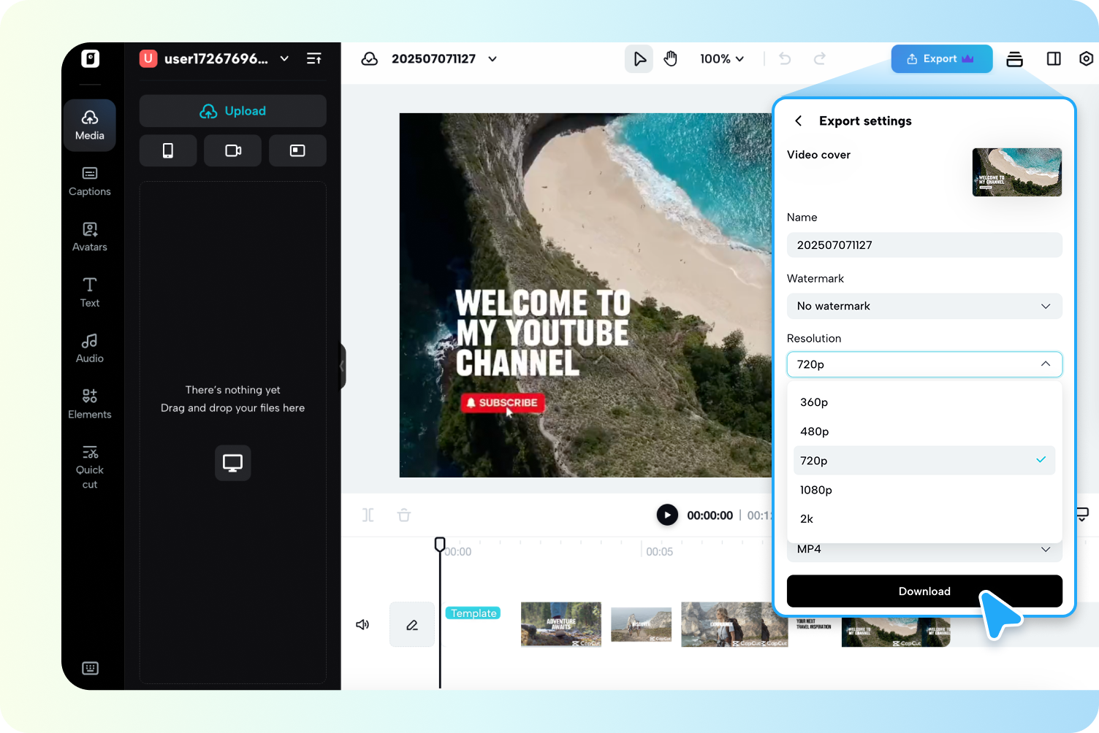The height and width of the screenshot is (733, 1099).
Task: Mute the template track audio
Action: coord(362,624)
